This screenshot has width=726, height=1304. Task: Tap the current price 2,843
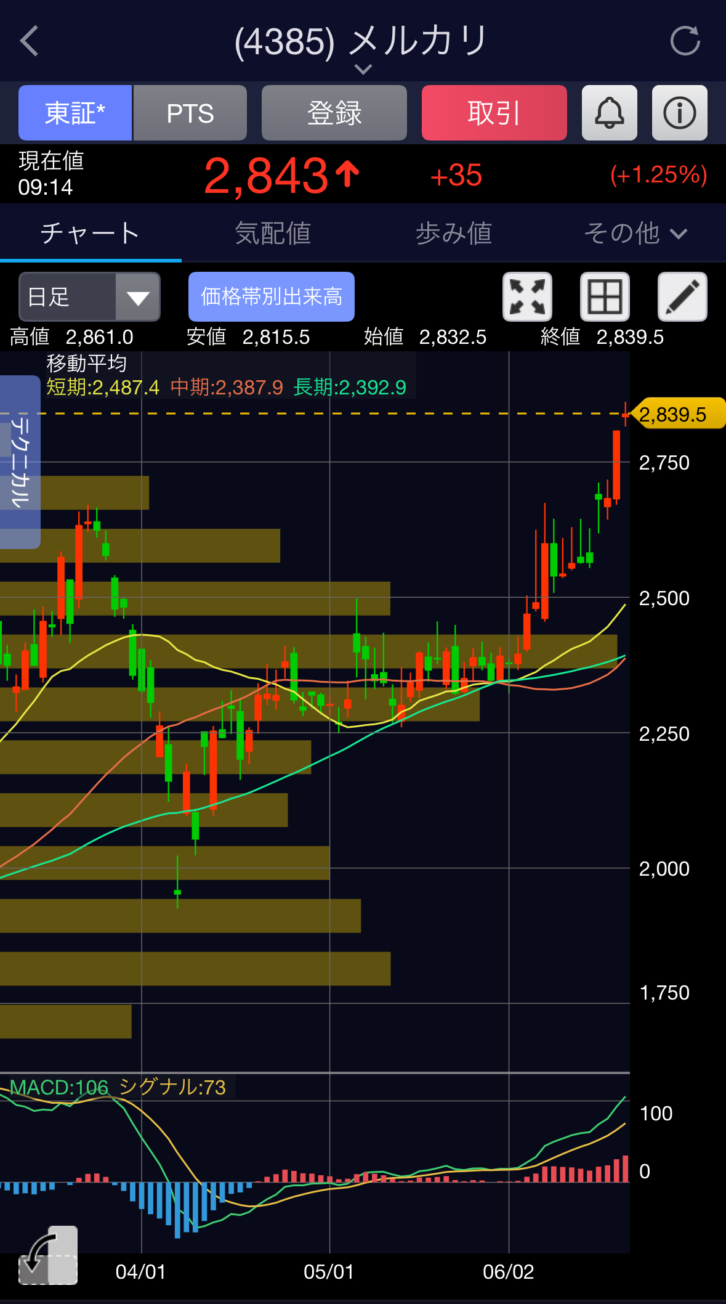[266, 176]
